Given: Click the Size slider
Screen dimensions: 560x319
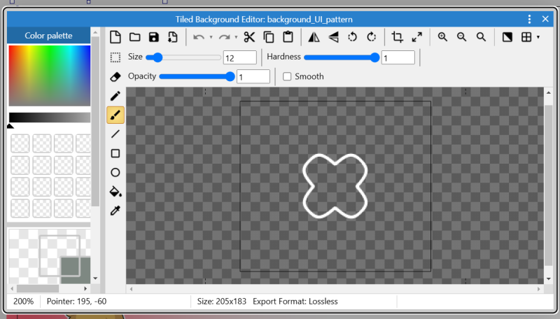Looking at the screenshot, I should (x=183, y=57).
